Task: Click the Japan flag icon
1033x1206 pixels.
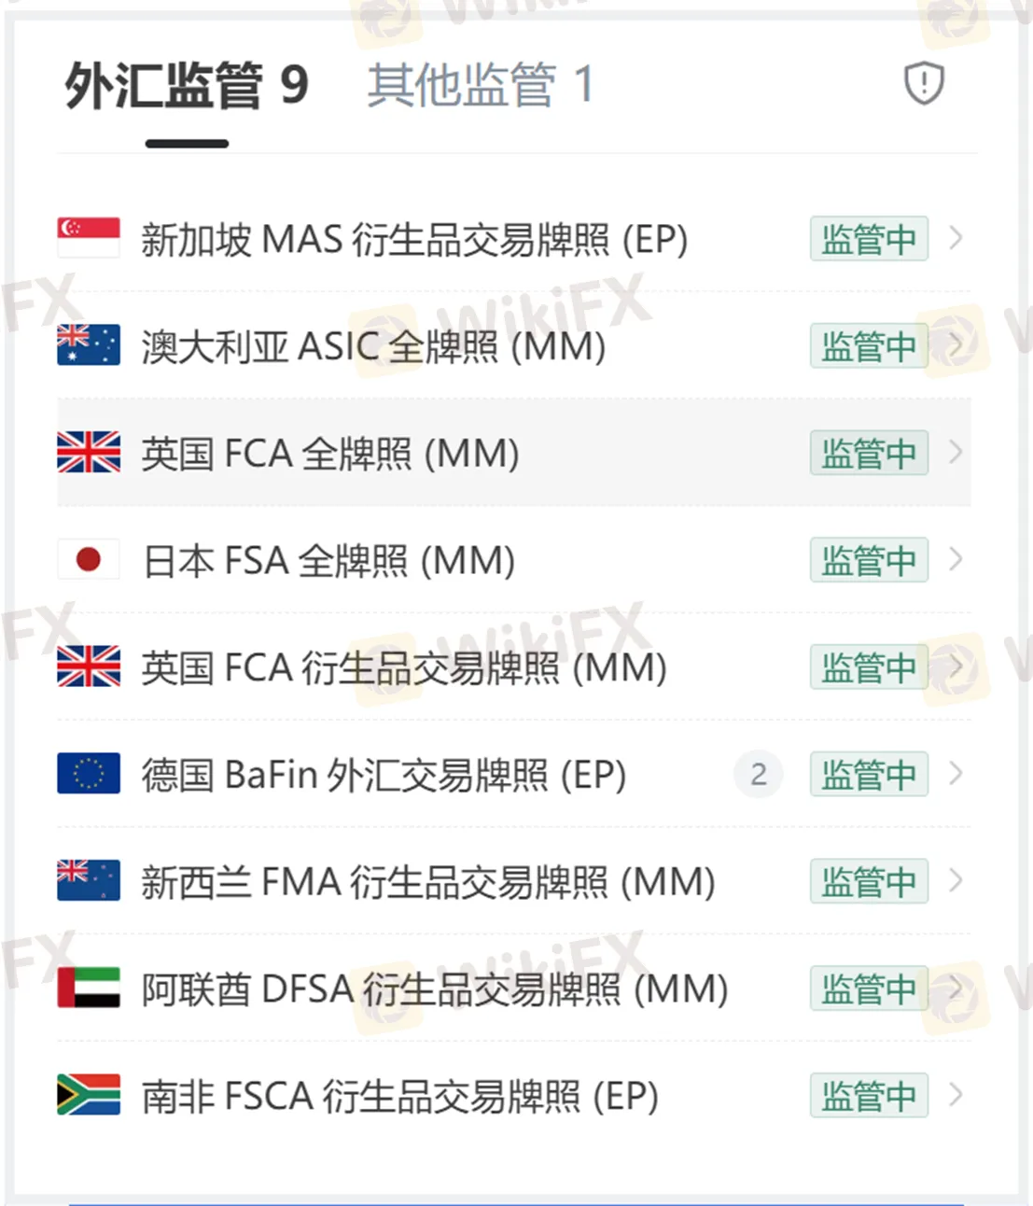Action: coord(89,560)
